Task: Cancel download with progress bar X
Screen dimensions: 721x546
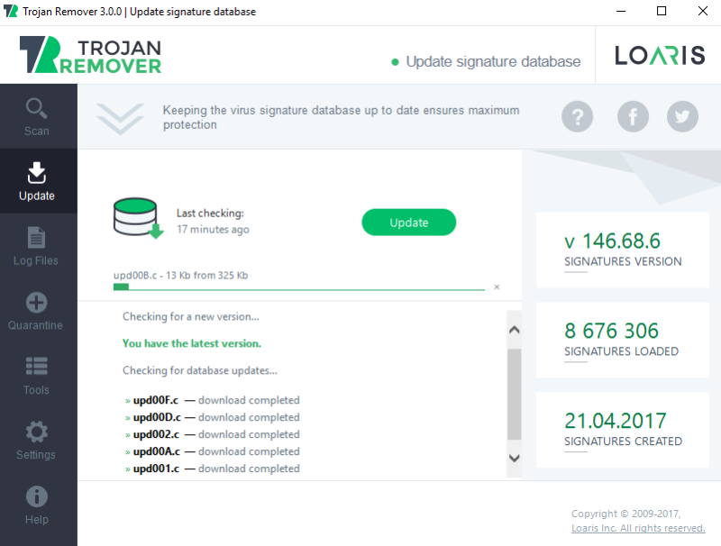Action: pyautogui.click(x=497, y=287)
